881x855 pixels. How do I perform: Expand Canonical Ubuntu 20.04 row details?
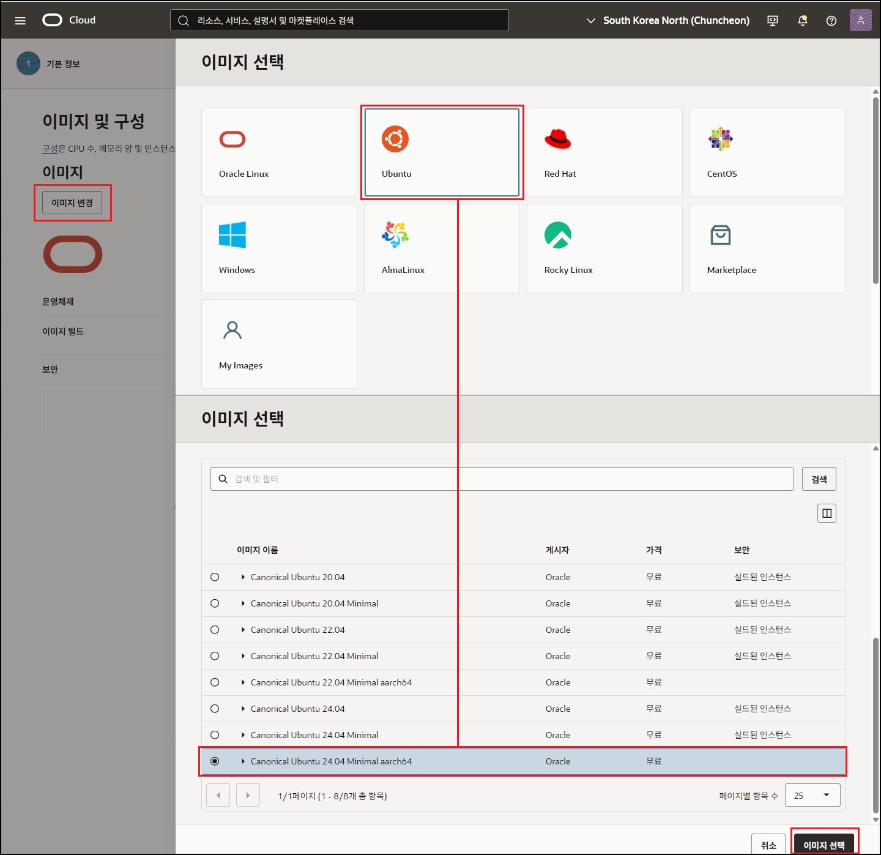click(x=243, y=577)
